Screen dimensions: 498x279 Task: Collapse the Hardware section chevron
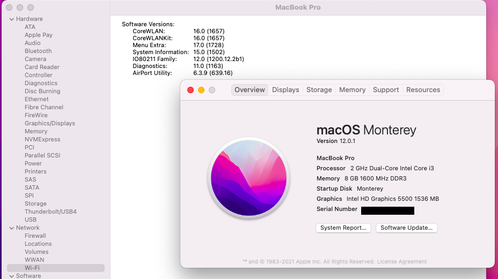coord(12,19)
